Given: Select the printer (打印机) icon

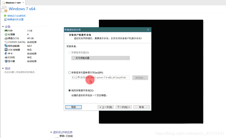Looking at the screenshot, I should pos(6,57).
